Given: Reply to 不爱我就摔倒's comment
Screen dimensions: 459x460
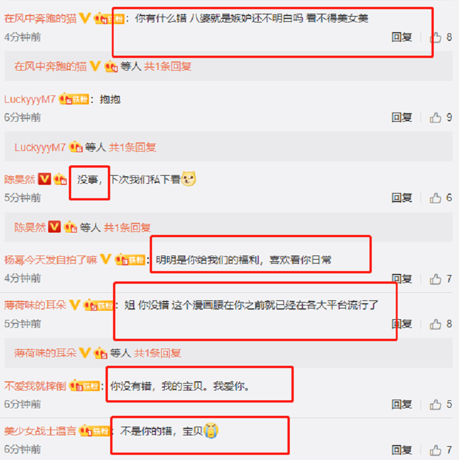Looking at the screenshot, I should 402,404.
